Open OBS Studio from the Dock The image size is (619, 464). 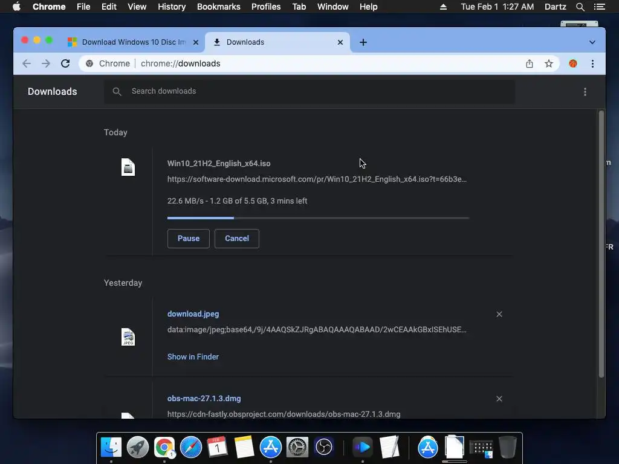click(324, 447)
